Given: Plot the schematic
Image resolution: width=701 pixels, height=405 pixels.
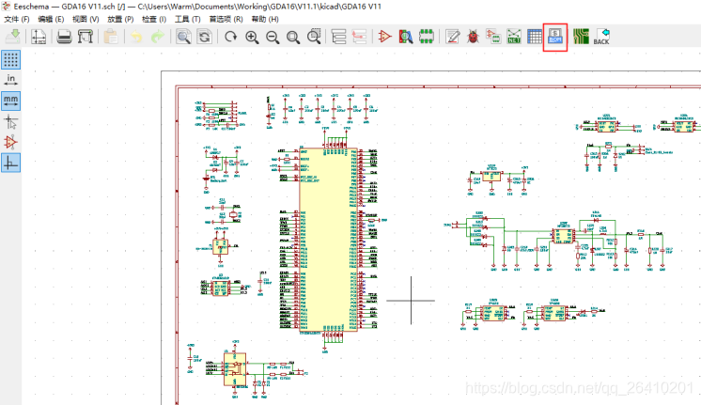Looking at the screenshot, I should pos(85,37).
